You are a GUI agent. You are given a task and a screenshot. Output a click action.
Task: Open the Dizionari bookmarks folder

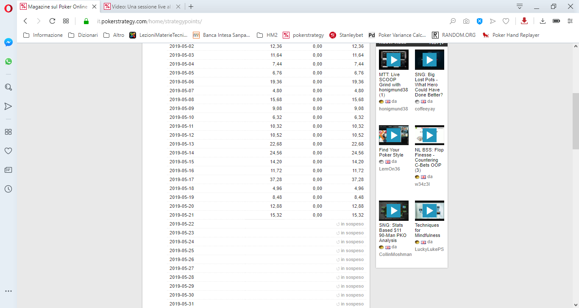tap(83, 35)
